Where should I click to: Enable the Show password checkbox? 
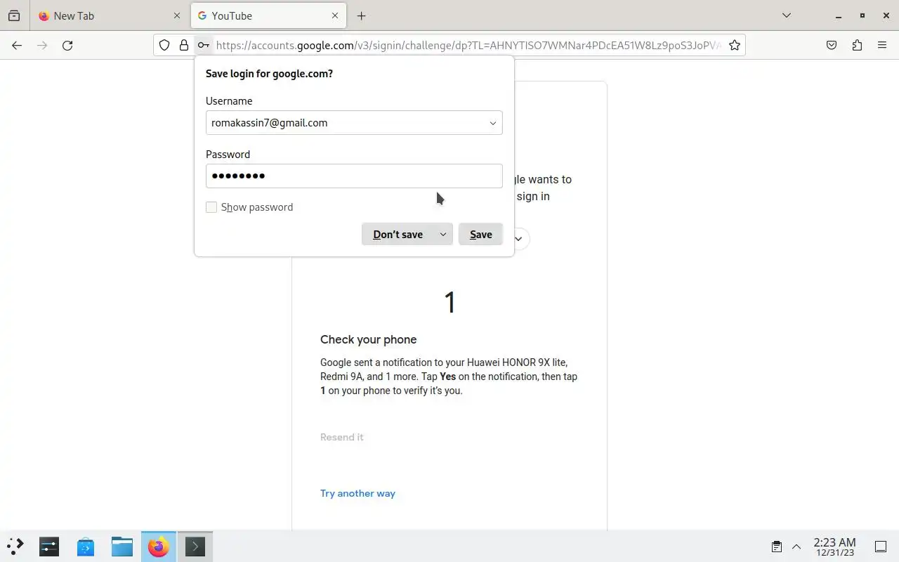211,207
